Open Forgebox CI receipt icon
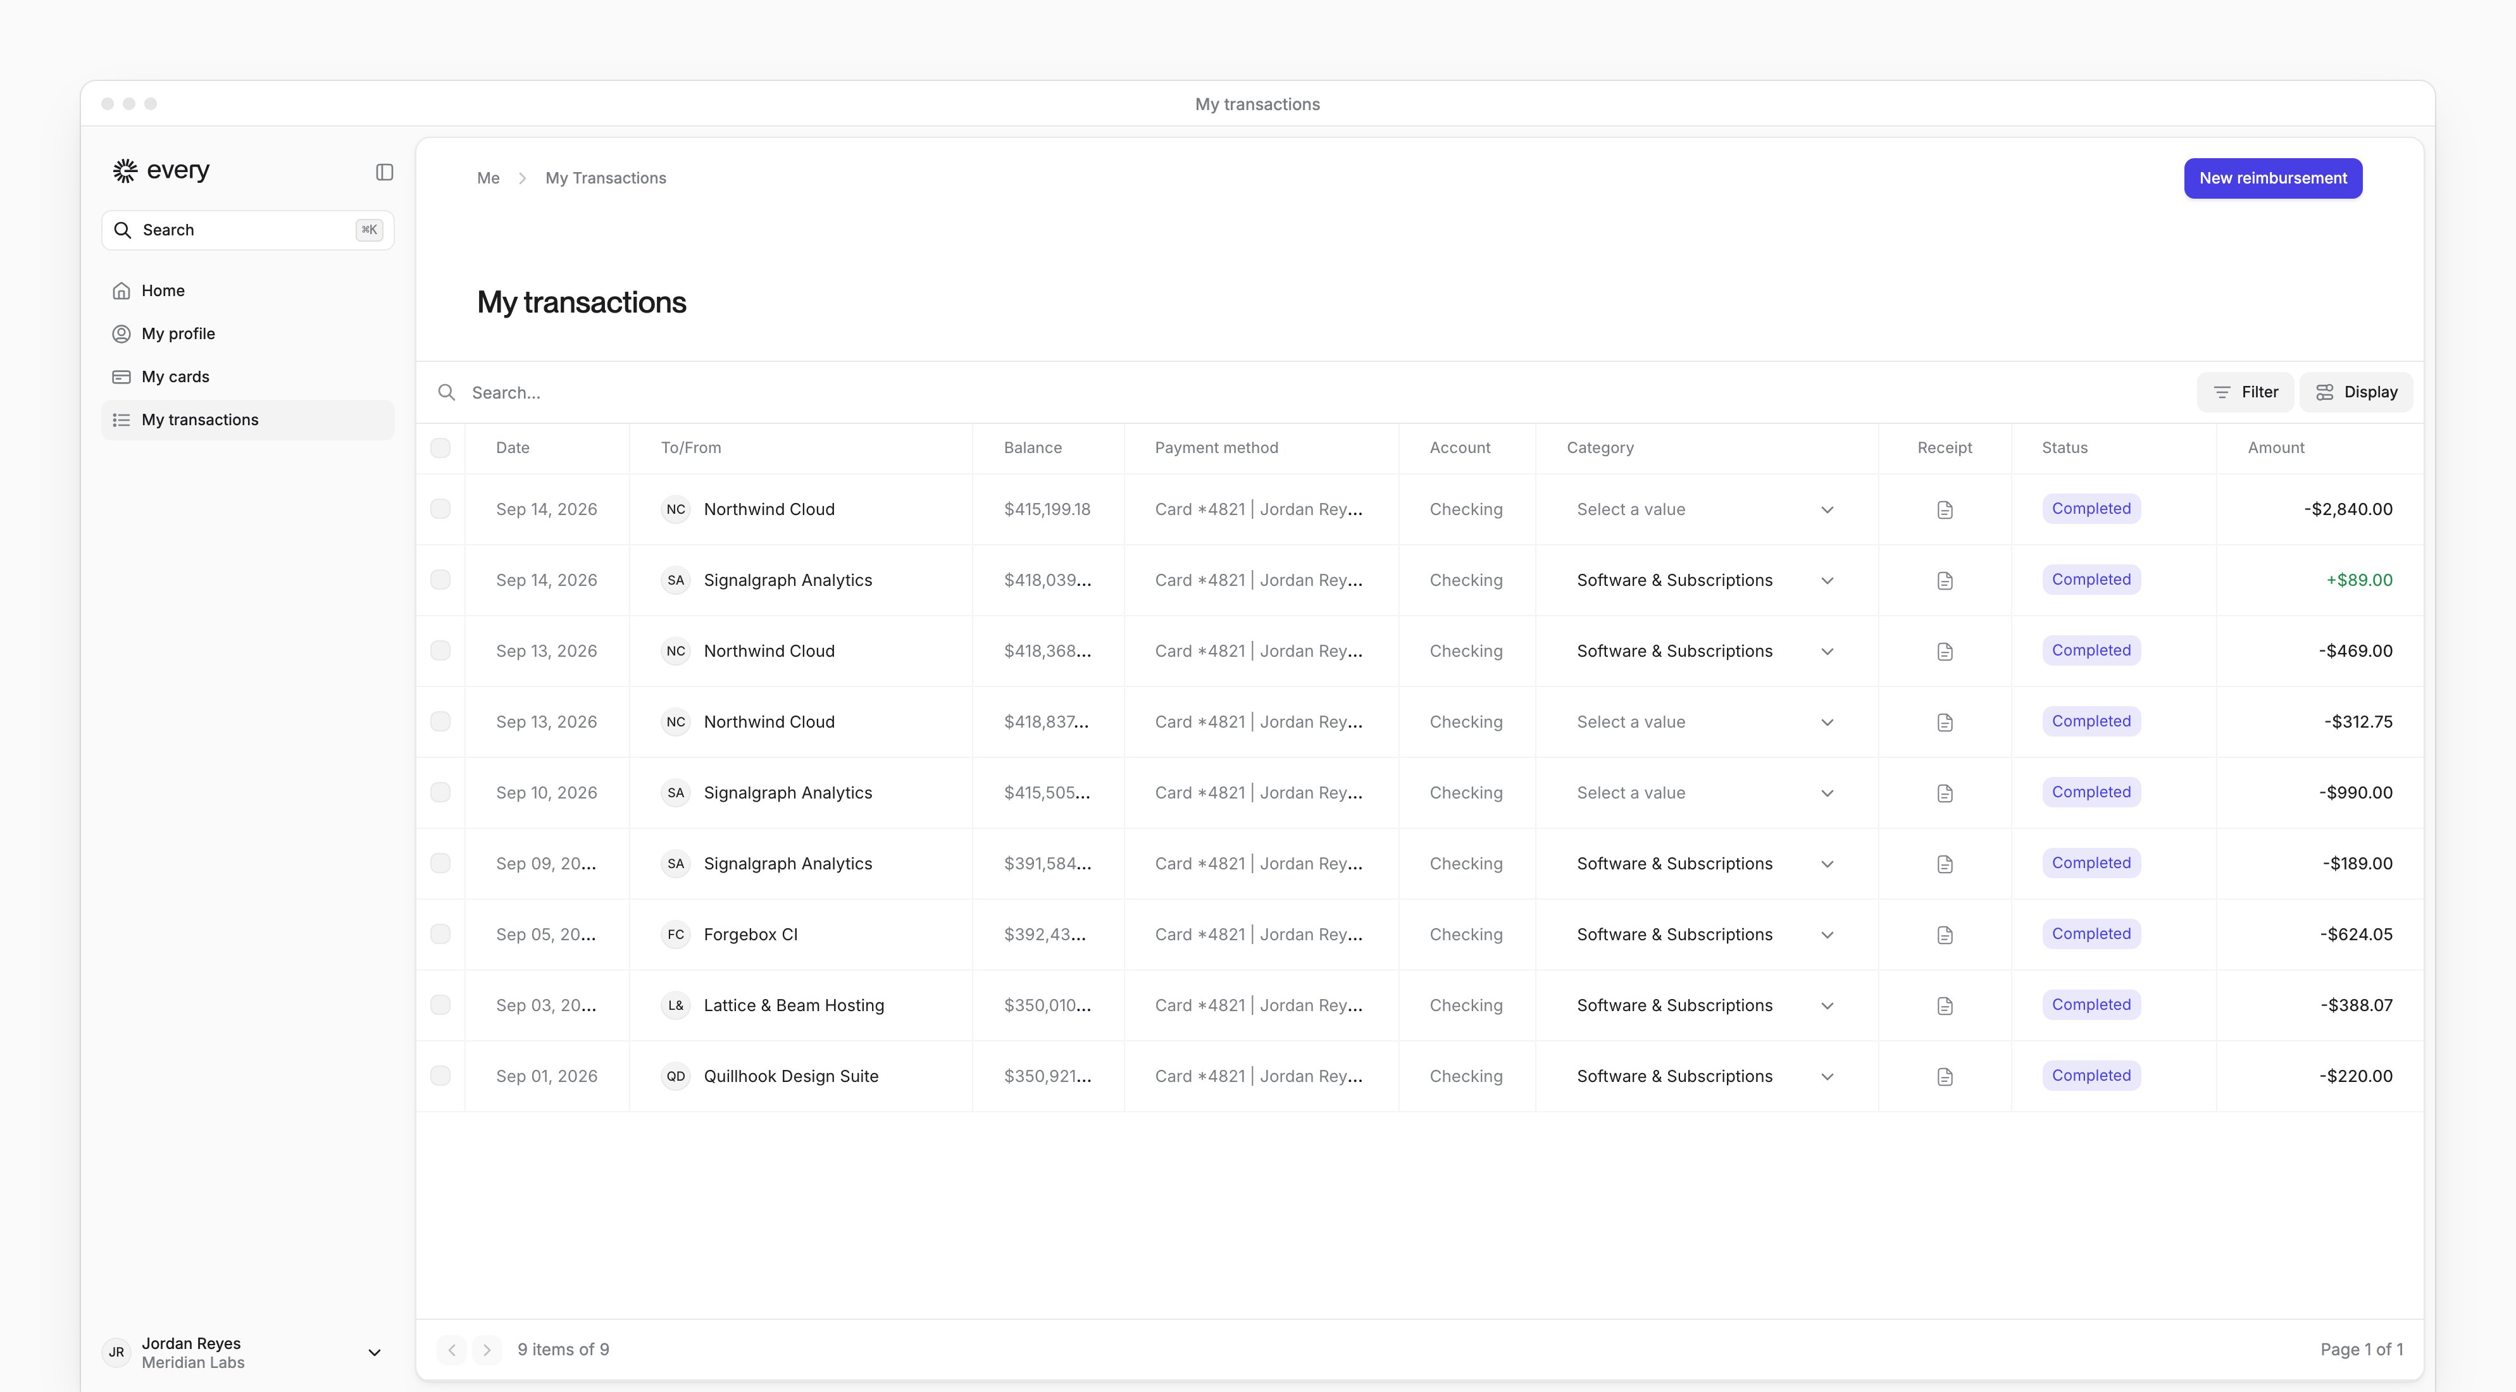 (1945, 935)
